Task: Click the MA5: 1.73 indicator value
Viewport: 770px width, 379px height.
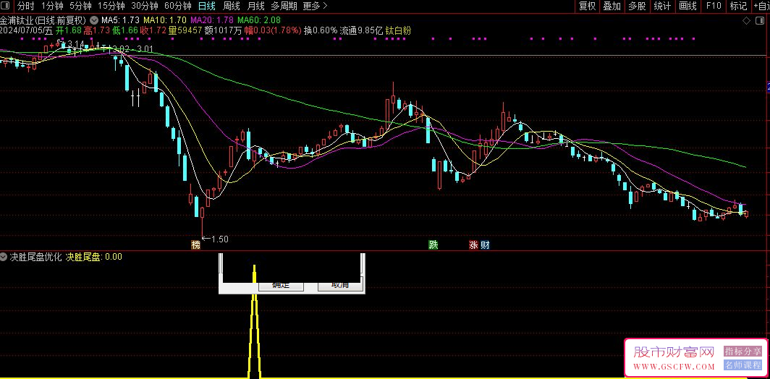Action: tap(121, 21)
